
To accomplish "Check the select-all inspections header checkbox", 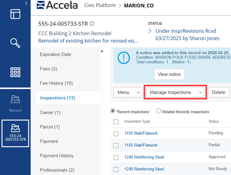I will coord(116,122).
